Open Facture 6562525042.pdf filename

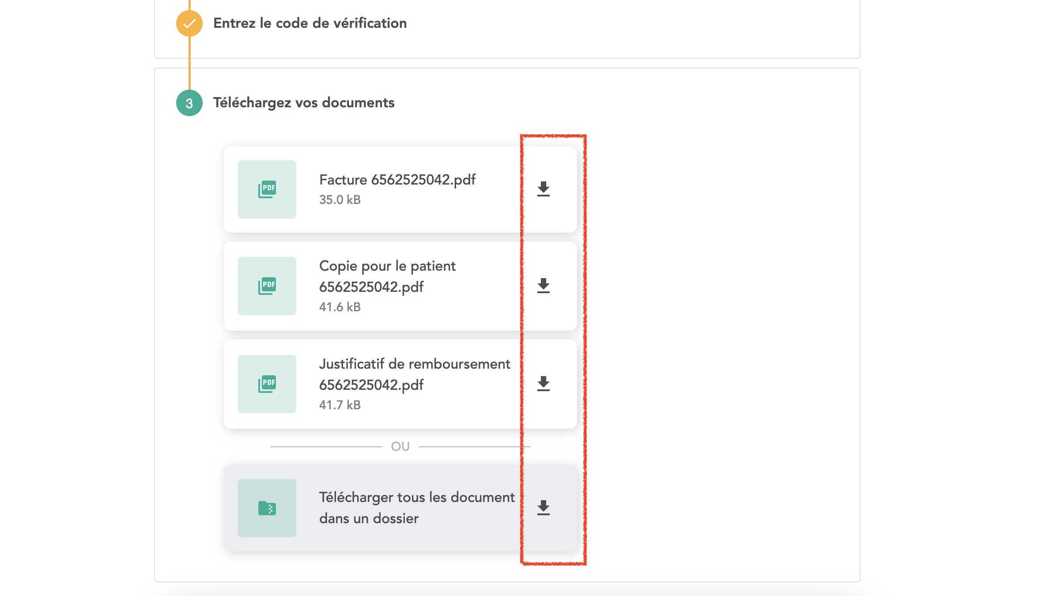(397, 180)
